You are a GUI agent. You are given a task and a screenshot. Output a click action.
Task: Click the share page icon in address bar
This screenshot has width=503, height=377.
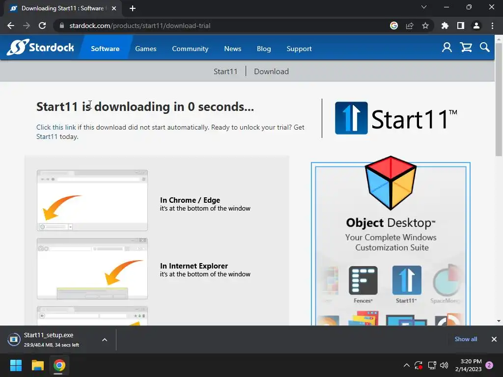[x=410, y=26]
